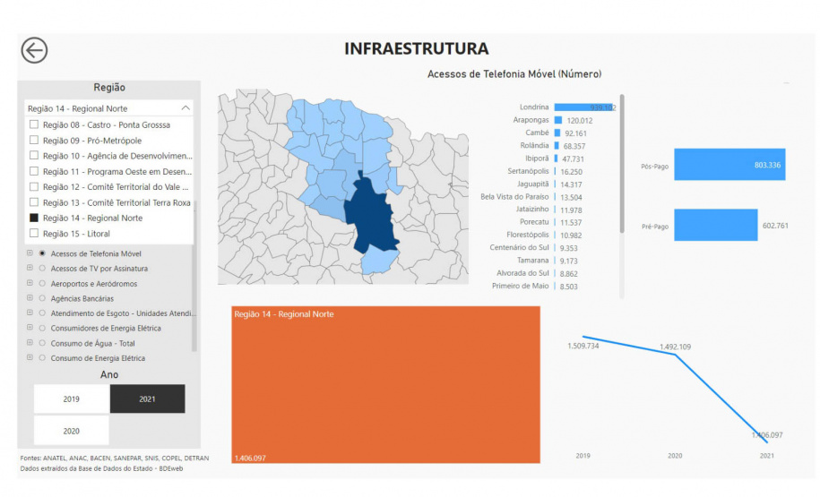Expand the Consumo de Energia Elétrica node
The image size is (820, 497).
30,358
